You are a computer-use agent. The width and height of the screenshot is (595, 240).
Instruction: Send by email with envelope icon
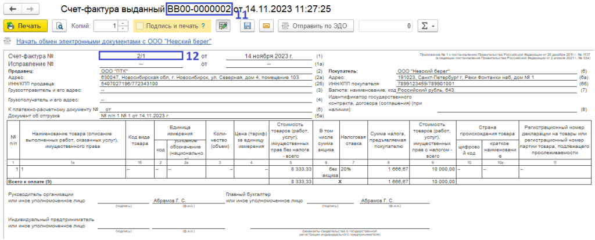266,26
